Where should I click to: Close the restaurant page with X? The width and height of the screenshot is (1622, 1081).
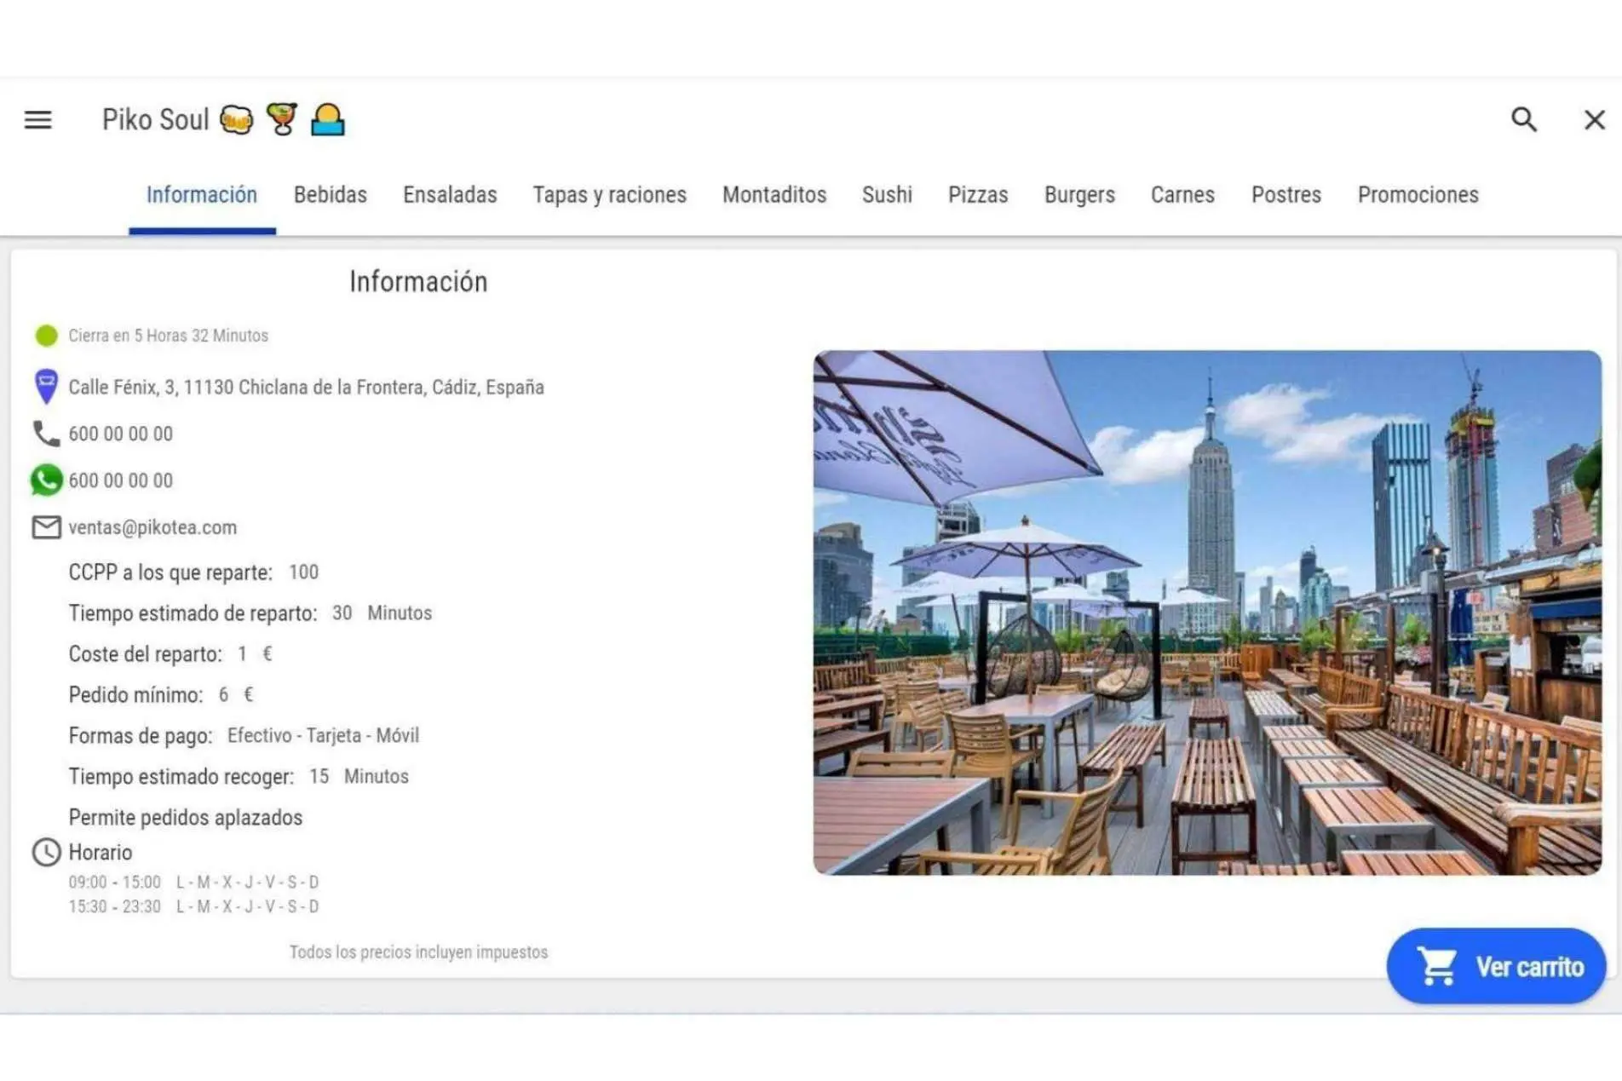1594,120
